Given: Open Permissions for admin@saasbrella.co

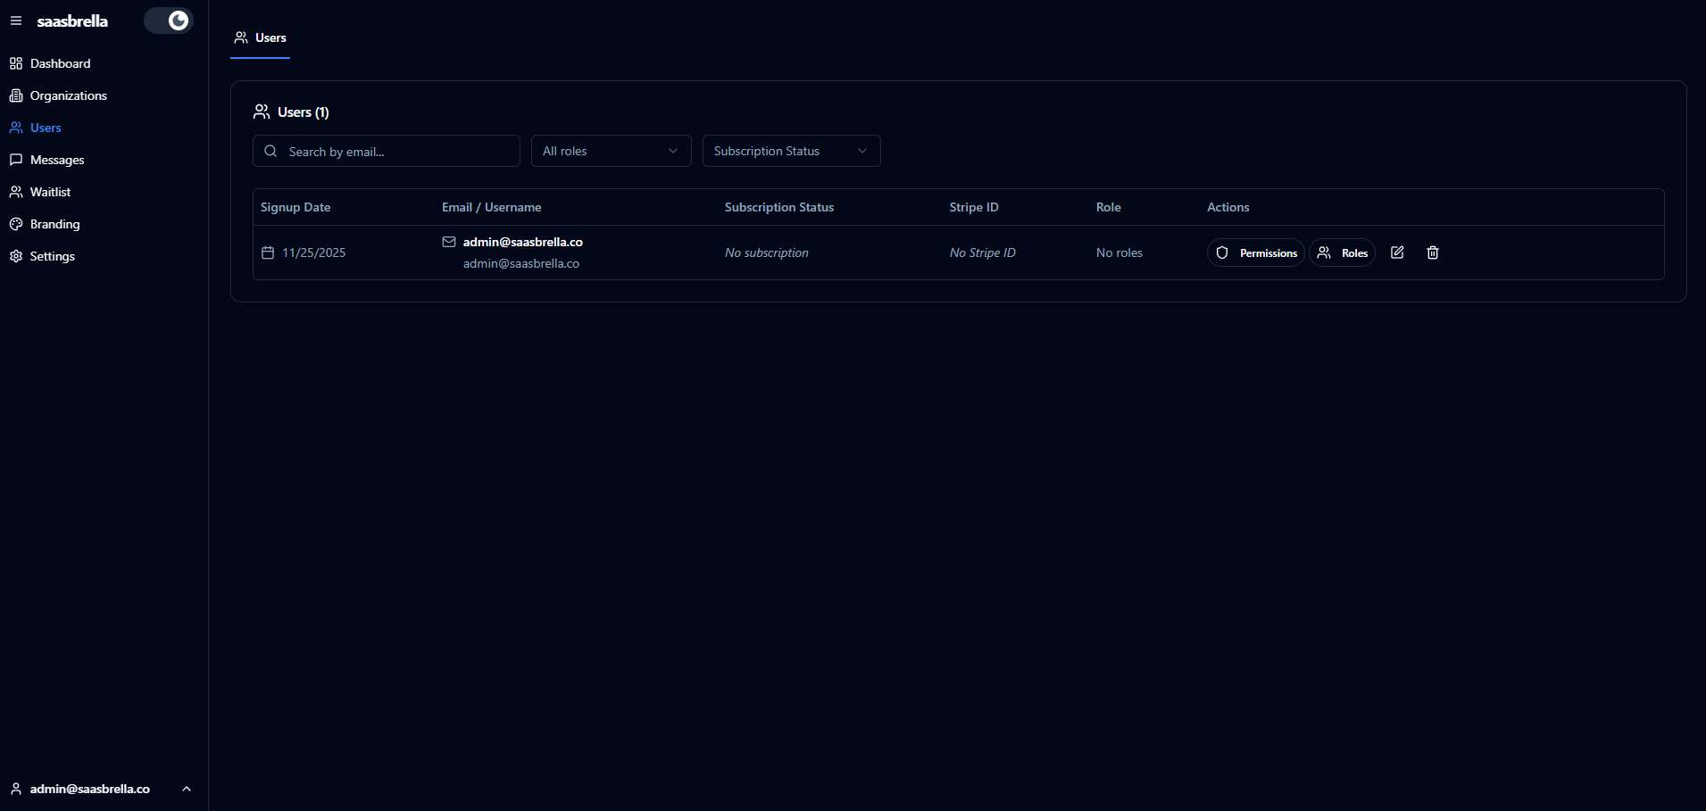Looking at the screenshot, I should coord(1256,252).
